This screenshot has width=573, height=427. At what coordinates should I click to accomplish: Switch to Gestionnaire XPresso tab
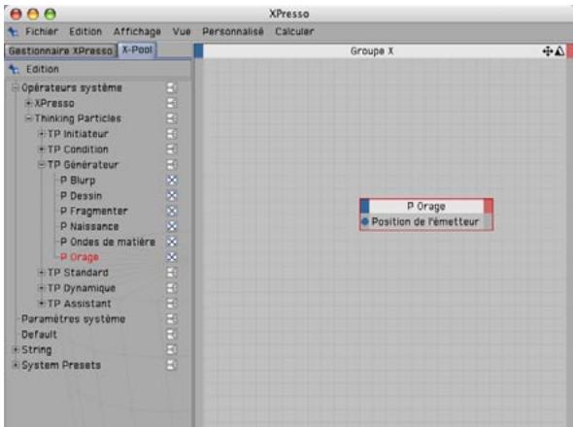[x=60, y=50]
